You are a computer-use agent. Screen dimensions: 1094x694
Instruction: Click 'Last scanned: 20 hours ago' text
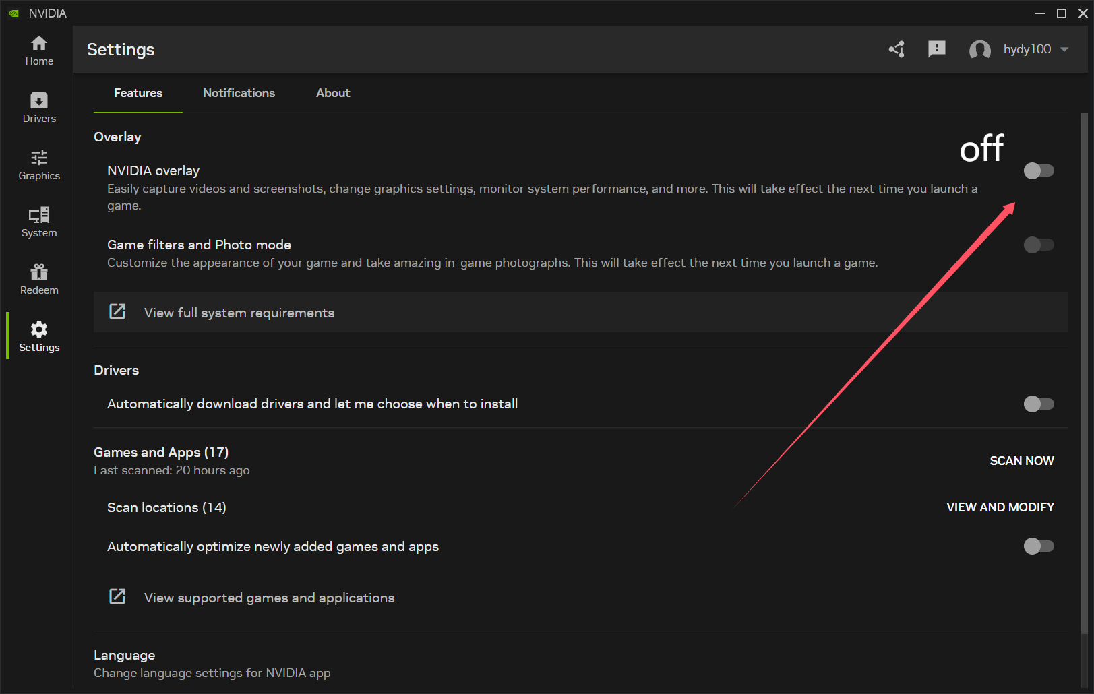click(x=172, y=470)
